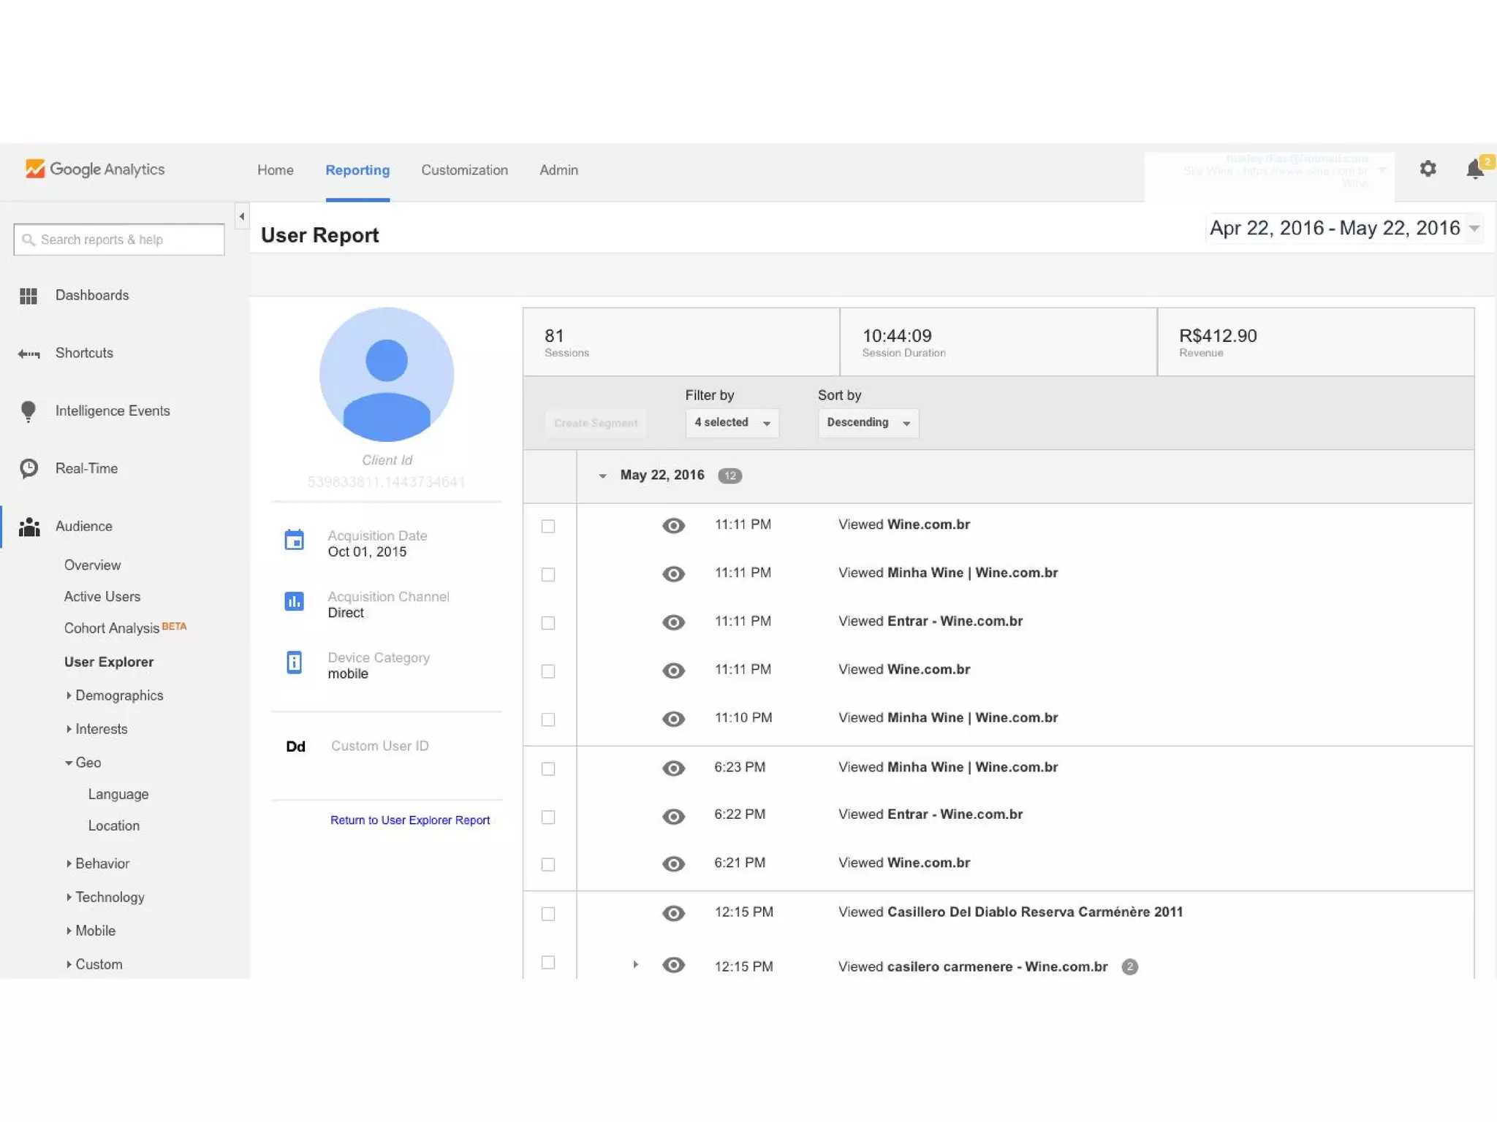Click the Audience people icon
This screenshot has height=1122, width=1497.
[x=29, y=527]
